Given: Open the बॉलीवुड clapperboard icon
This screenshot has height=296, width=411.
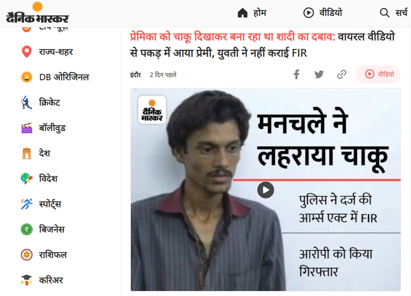Looking at the screenshot, I should click(26, 128).
